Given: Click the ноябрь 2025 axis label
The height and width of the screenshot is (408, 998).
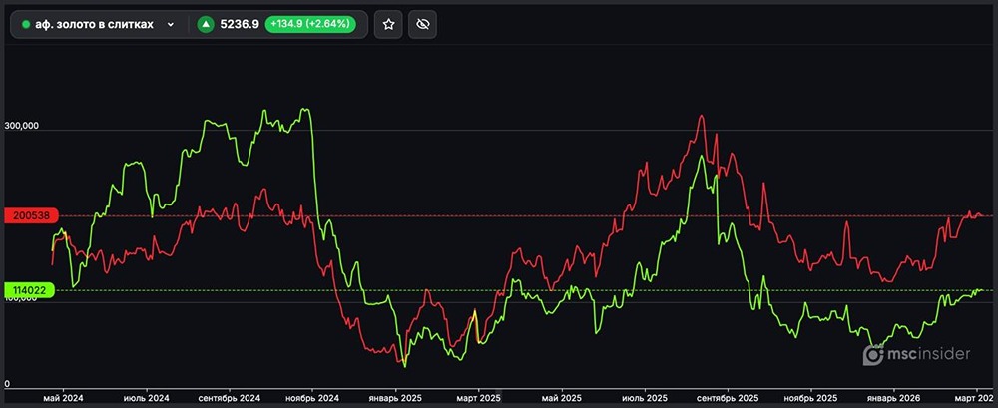Looking at the screenshot, I should 810,397.
